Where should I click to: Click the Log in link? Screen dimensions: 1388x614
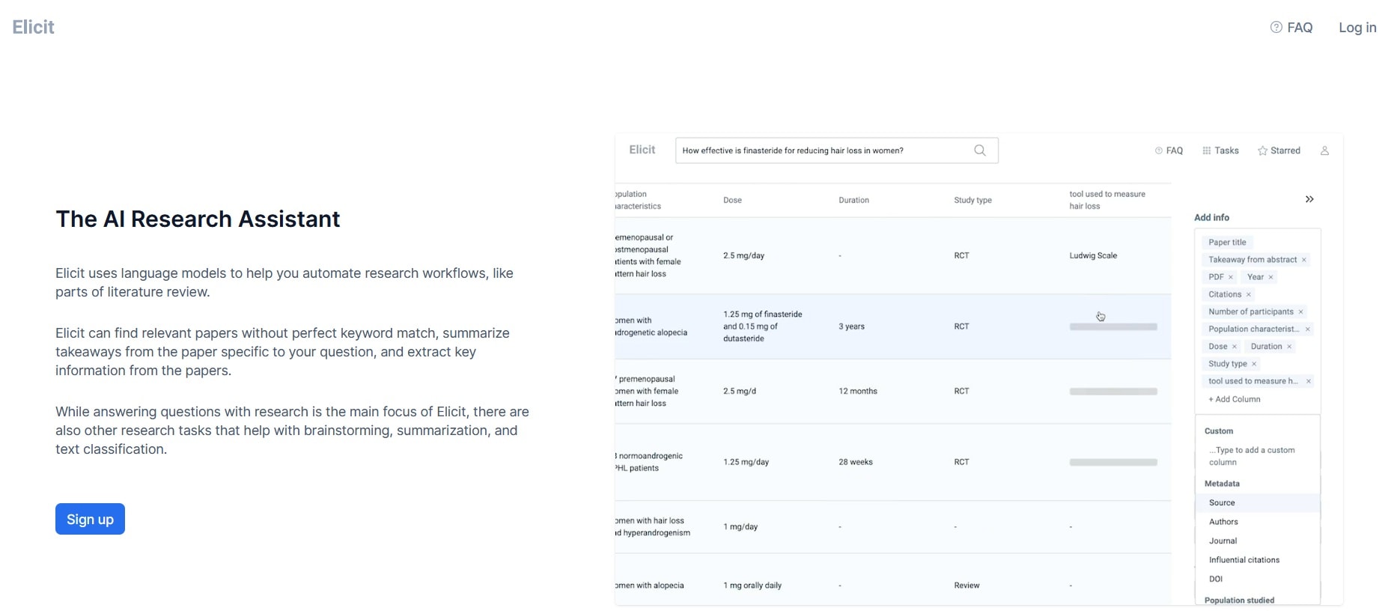click(x=1357, y=28)
